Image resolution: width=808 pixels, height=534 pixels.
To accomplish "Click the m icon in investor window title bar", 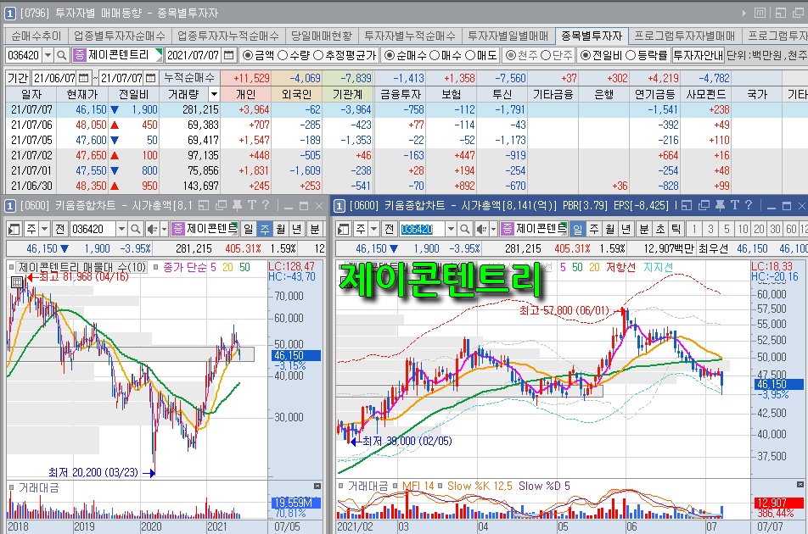I will [x=760, y=13].
